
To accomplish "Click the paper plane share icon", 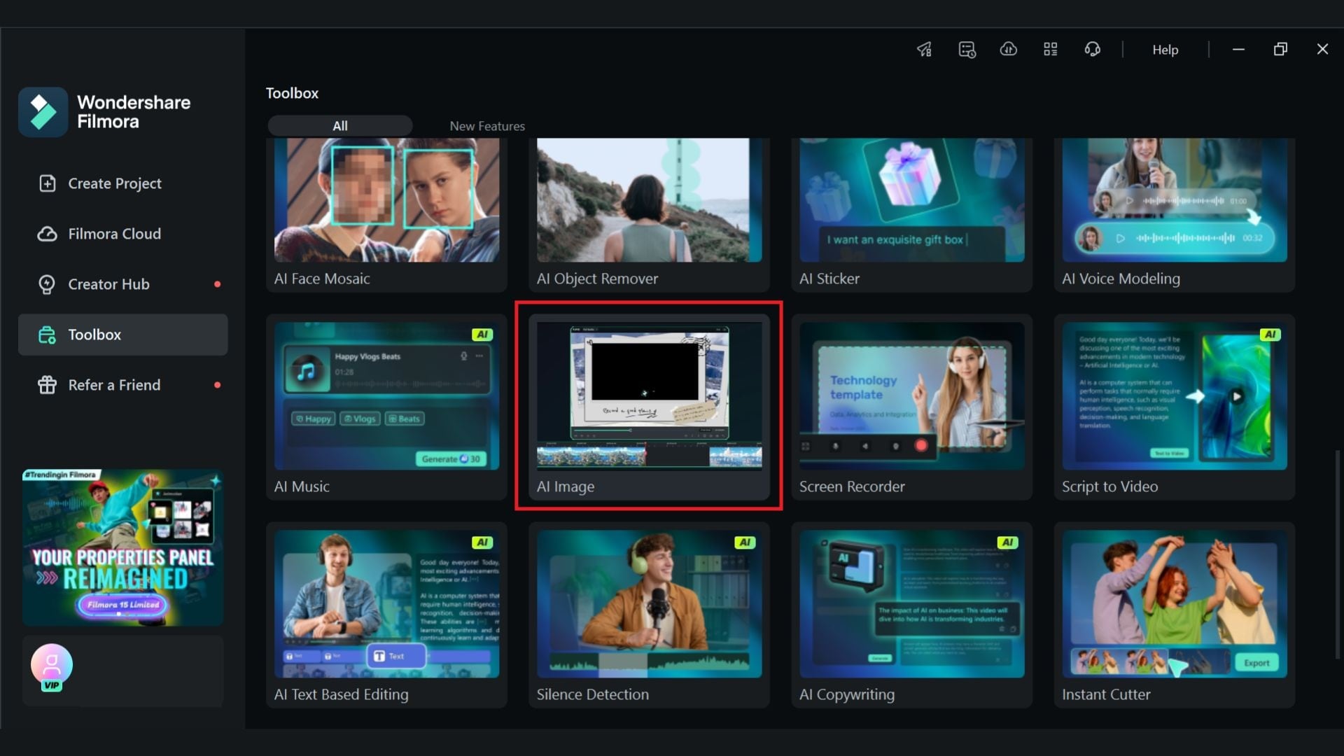I will 923,48.
